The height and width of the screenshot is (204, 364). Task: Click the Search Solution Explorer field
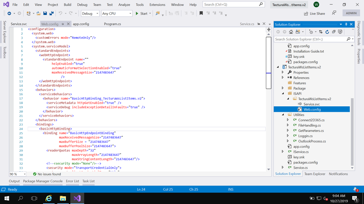click(310, 39)
